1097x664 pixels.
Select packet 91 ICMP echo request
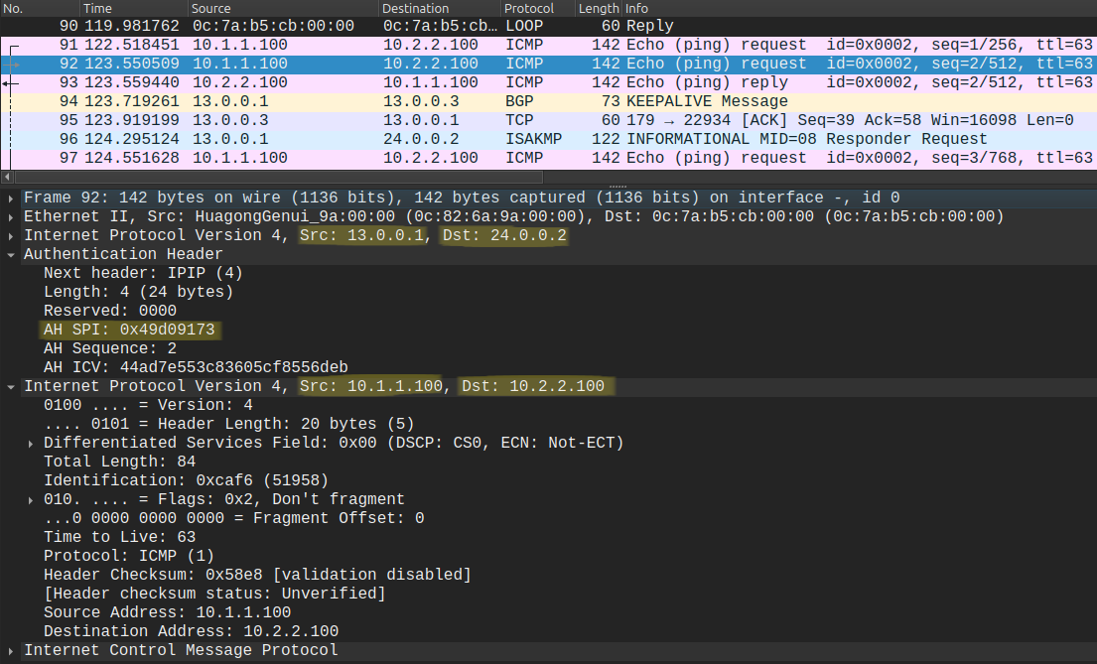548,45
